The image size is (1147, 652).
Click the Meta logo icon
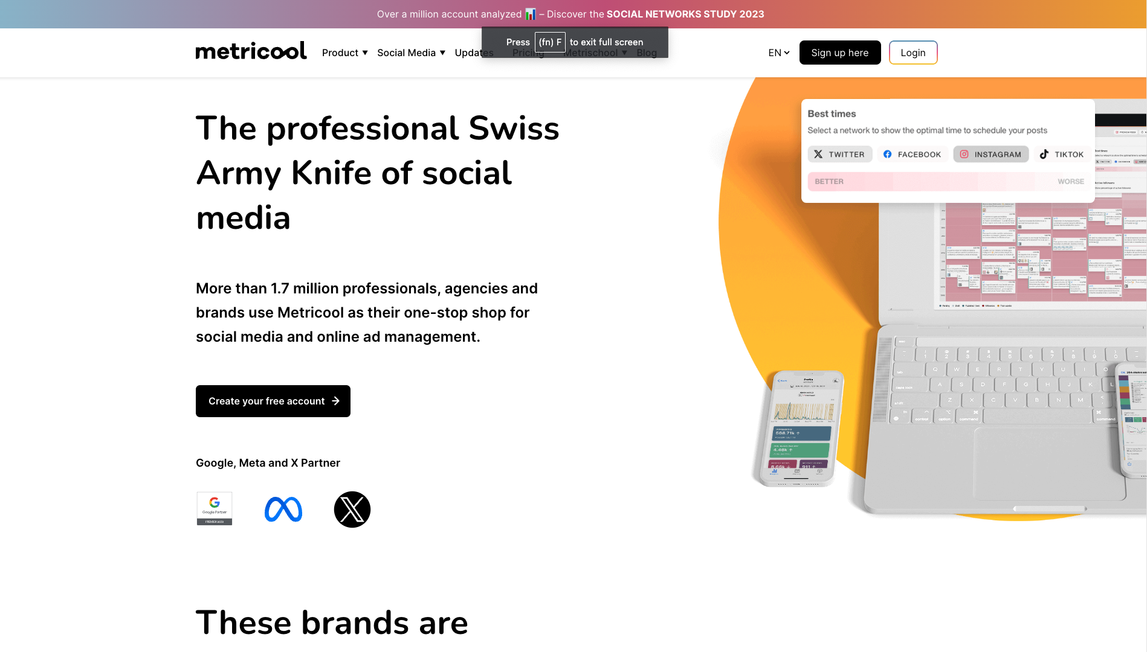click(x=283, y=510)
